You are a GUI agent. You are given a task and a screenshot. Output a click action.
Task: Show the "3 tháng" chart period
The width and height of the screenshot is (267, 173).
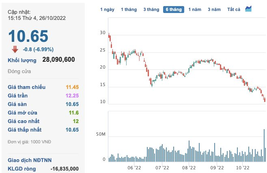[x=151, y=9]
